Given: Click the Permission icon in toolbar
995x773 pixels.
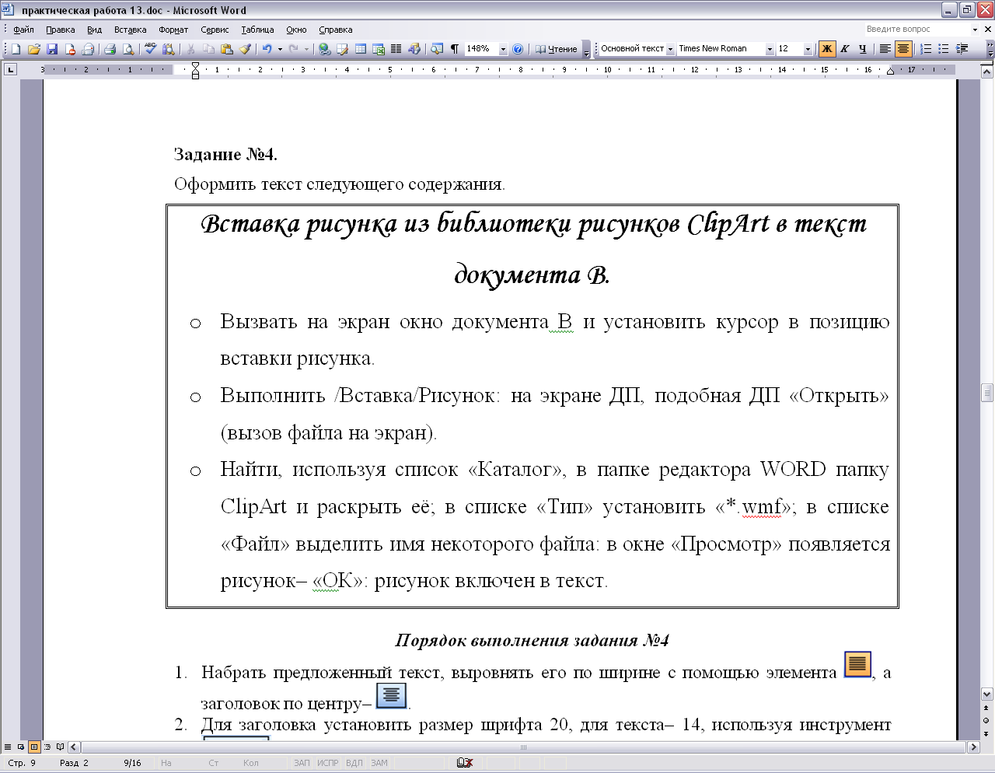Looking at the screenshot, I should (70, 49).
